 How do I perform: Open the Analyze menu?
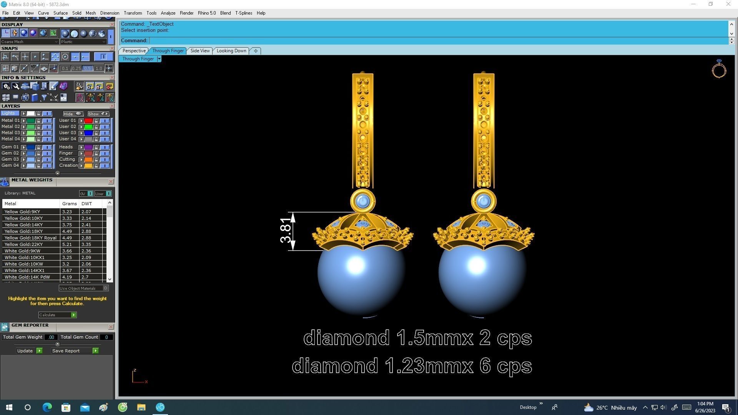168,13
